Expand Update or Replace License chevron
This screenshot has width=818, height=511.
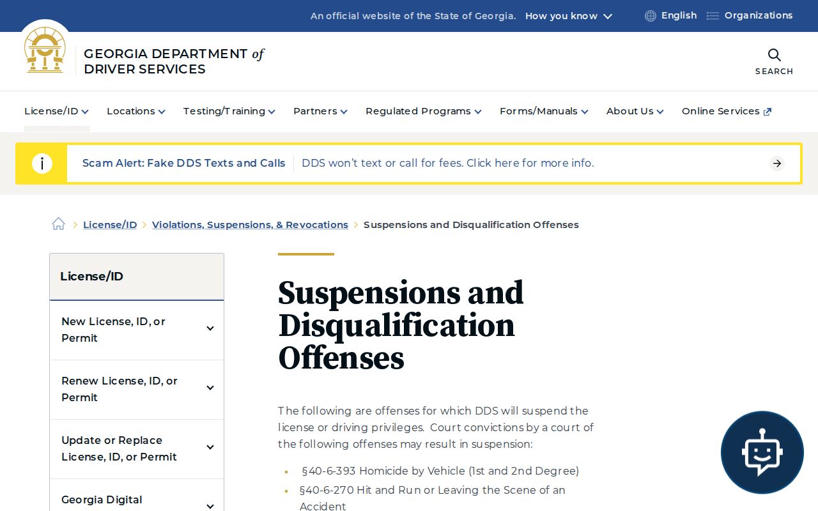(x=210, y=448)
